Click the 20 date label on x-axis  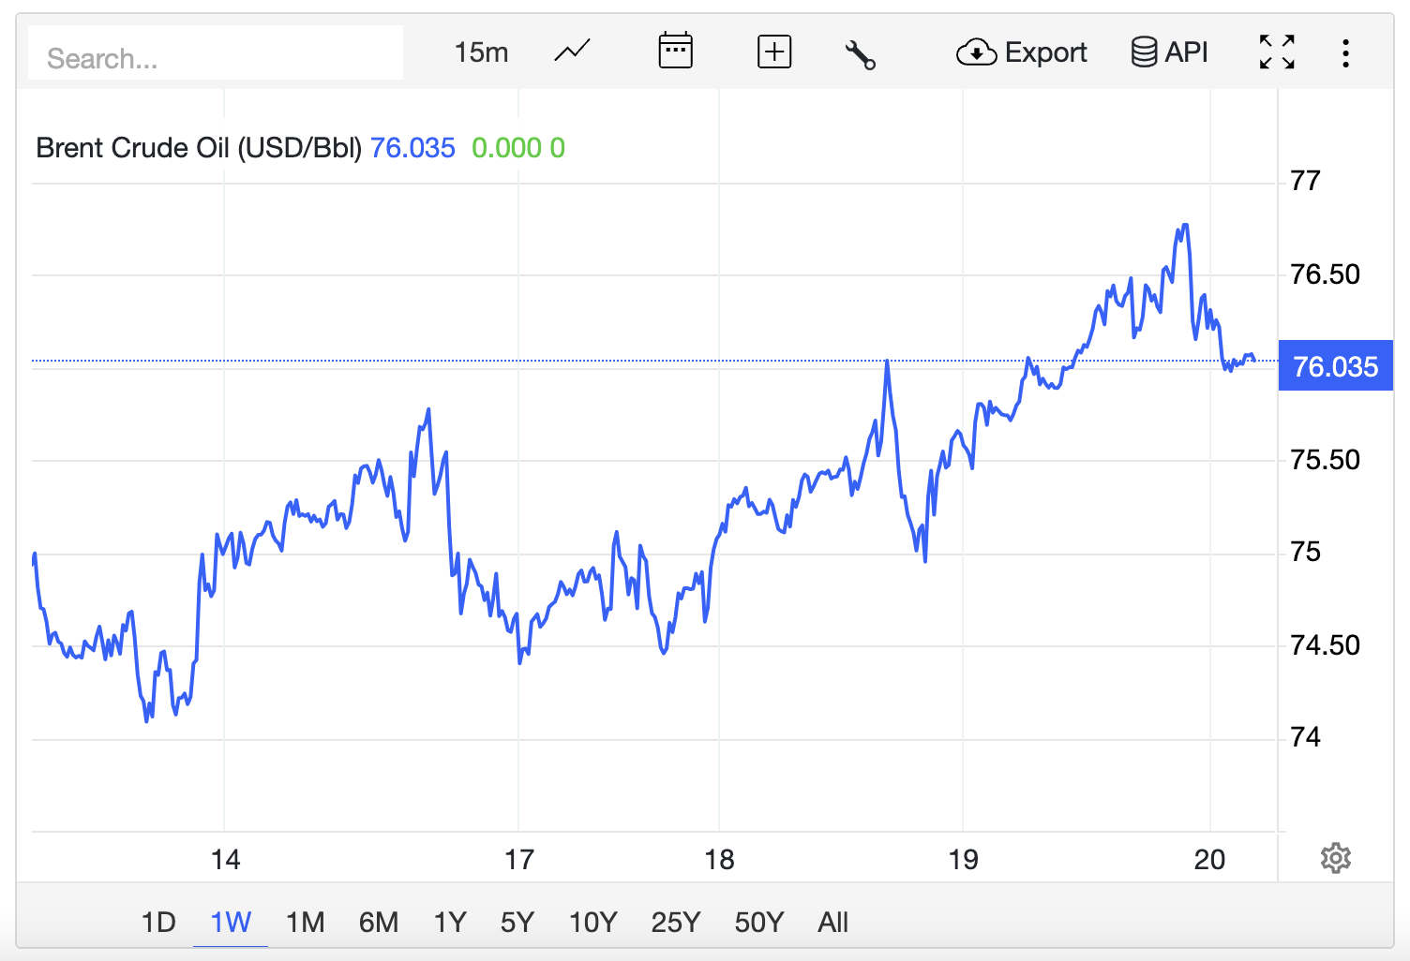[x=1209, y=860]
